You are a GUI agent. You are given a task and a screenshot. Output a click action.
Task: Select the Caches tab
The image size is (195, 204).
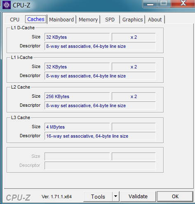[x=36, y=19]
